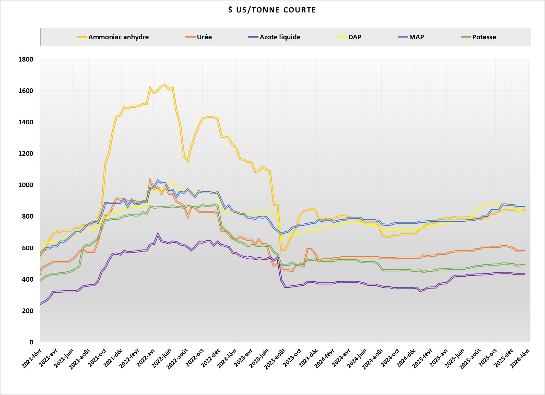Click the purple Azote liquide legend line
This screenshot has height=395, width=545.
(253, 37)
